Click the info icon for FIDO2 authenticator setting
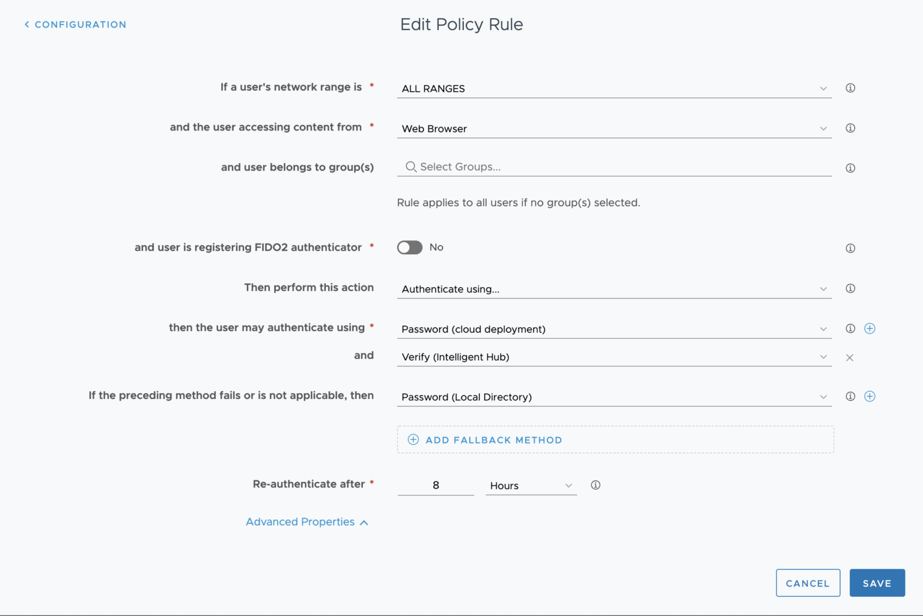Viewport: 923px width, 616px height. coord(850,248)
